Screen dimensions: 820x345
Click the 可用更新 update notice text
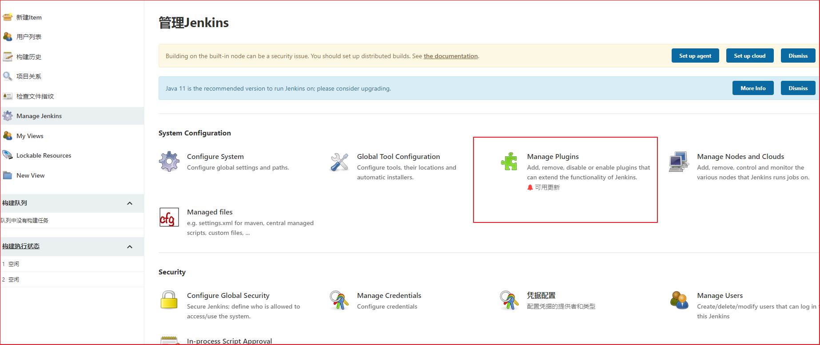click(547, 187)
